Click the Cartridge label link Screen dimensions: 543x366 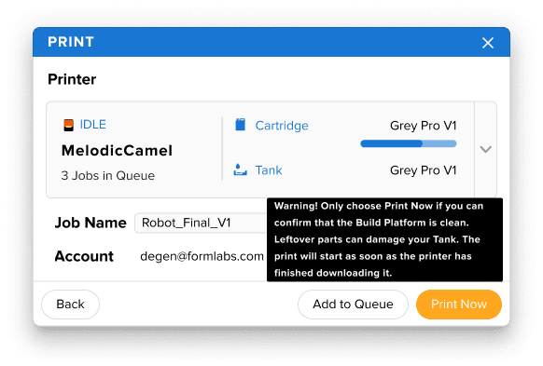[282, 126]
